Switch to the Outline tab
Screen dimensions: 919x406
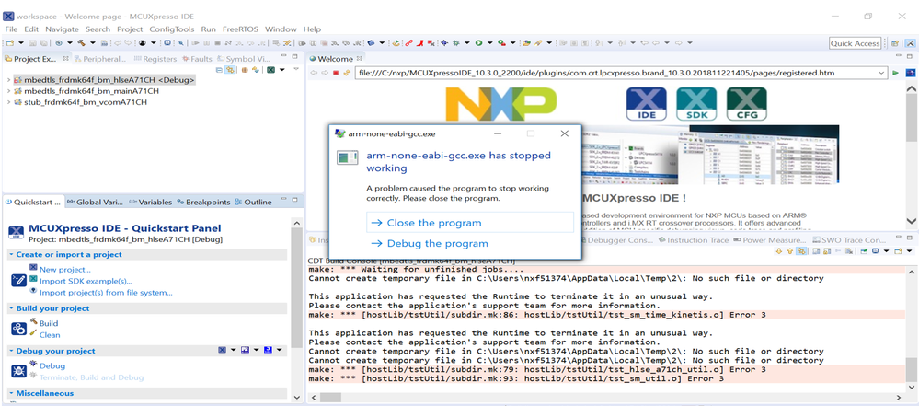pyautogui.click(x=254, y=202)
